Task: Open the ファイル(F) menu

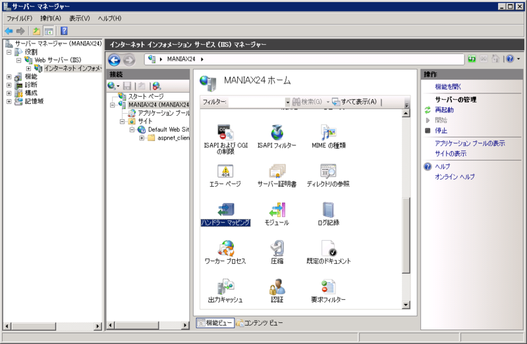Action: [x=20, y=18]
